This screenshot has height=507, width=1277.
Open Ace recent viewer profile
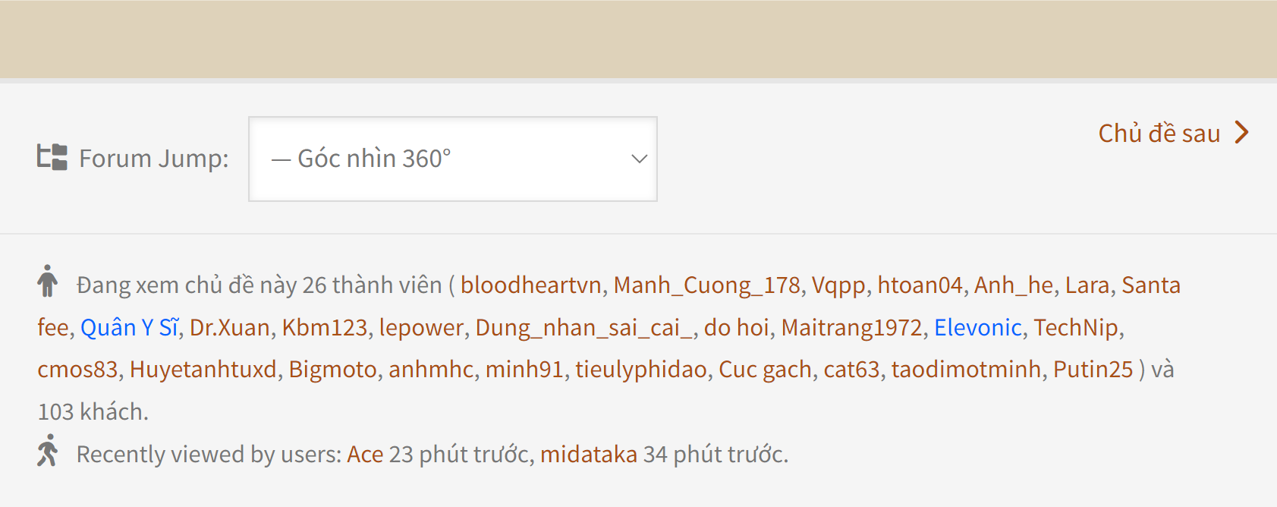click(365, 455)
